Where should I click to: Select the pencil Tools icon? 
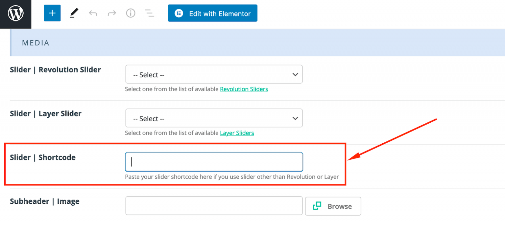coord(74,13)
